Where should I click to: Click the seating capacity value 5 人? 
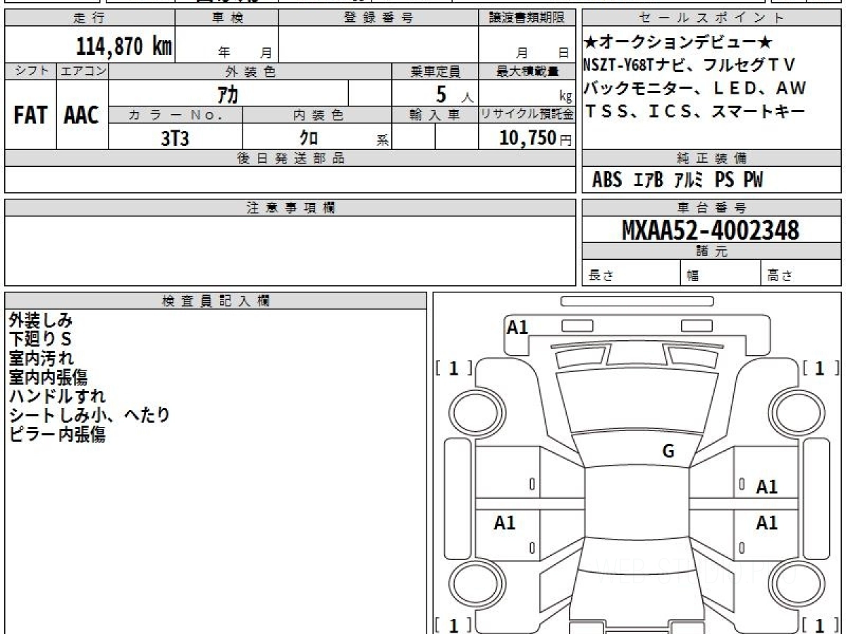click(455, 94)
